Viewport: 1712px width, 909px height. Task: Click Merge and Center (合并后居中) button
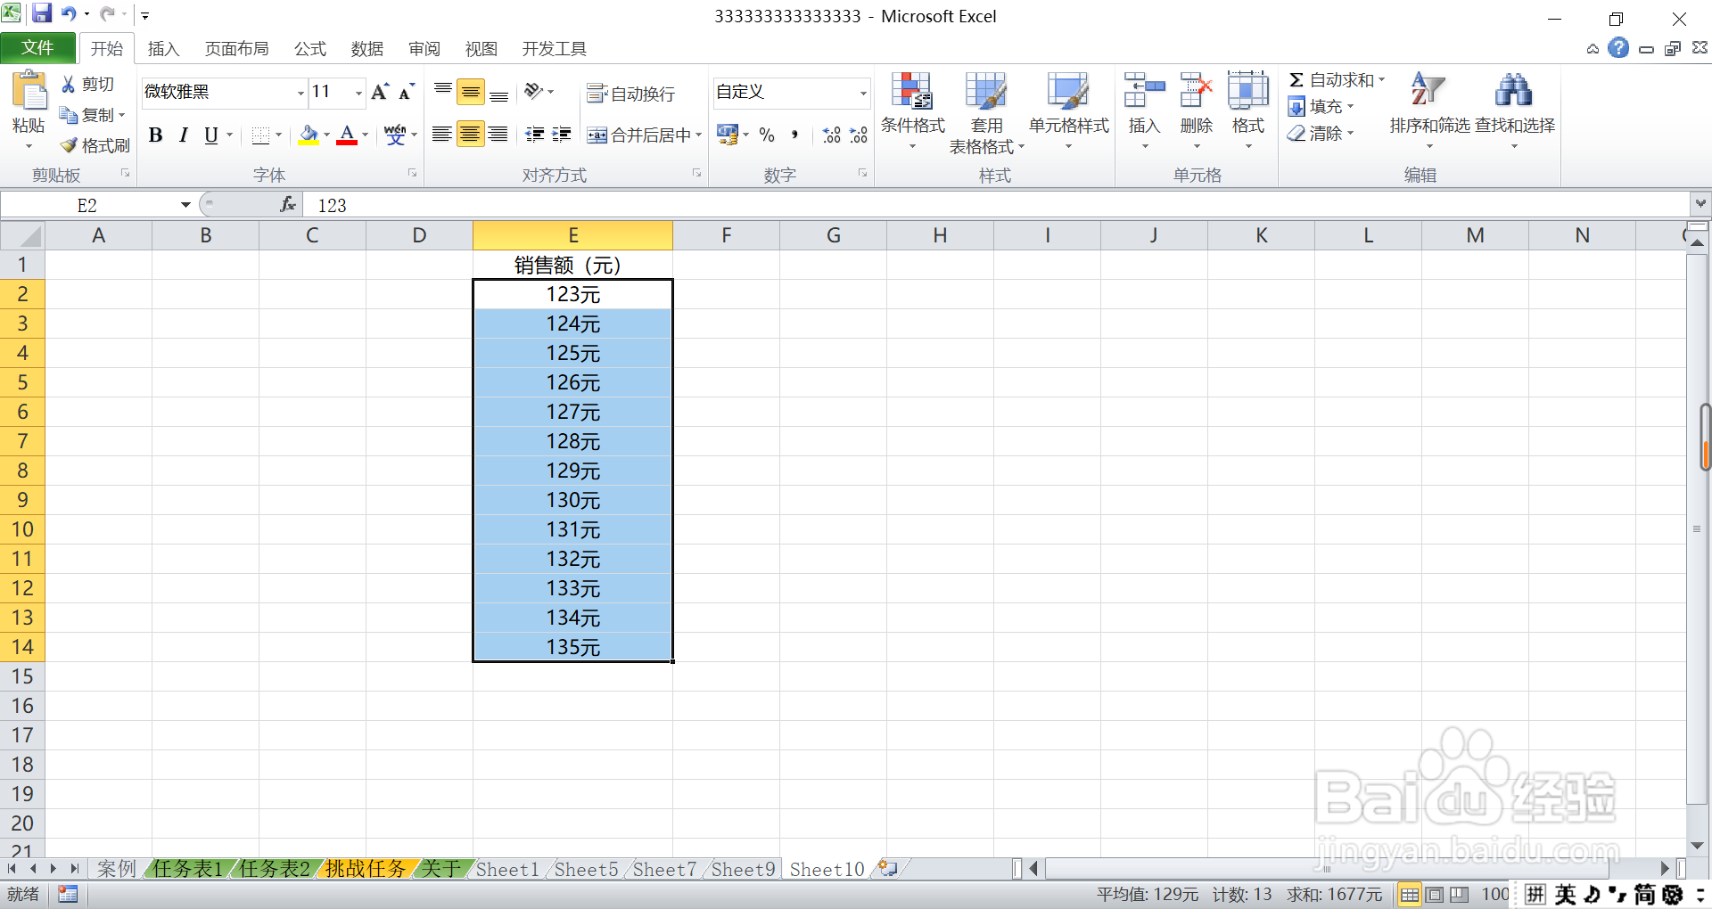click(638, 135)
